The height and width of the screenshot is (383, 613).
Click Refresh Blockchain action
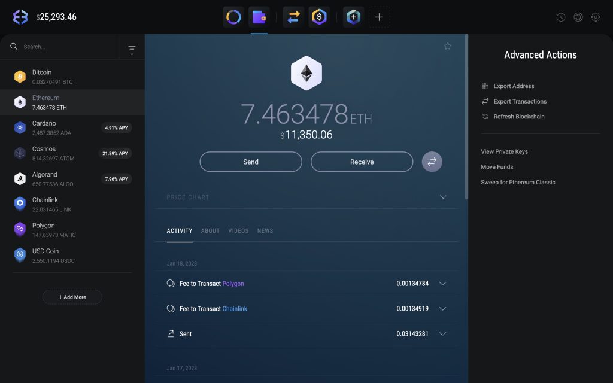pos(513,117)
